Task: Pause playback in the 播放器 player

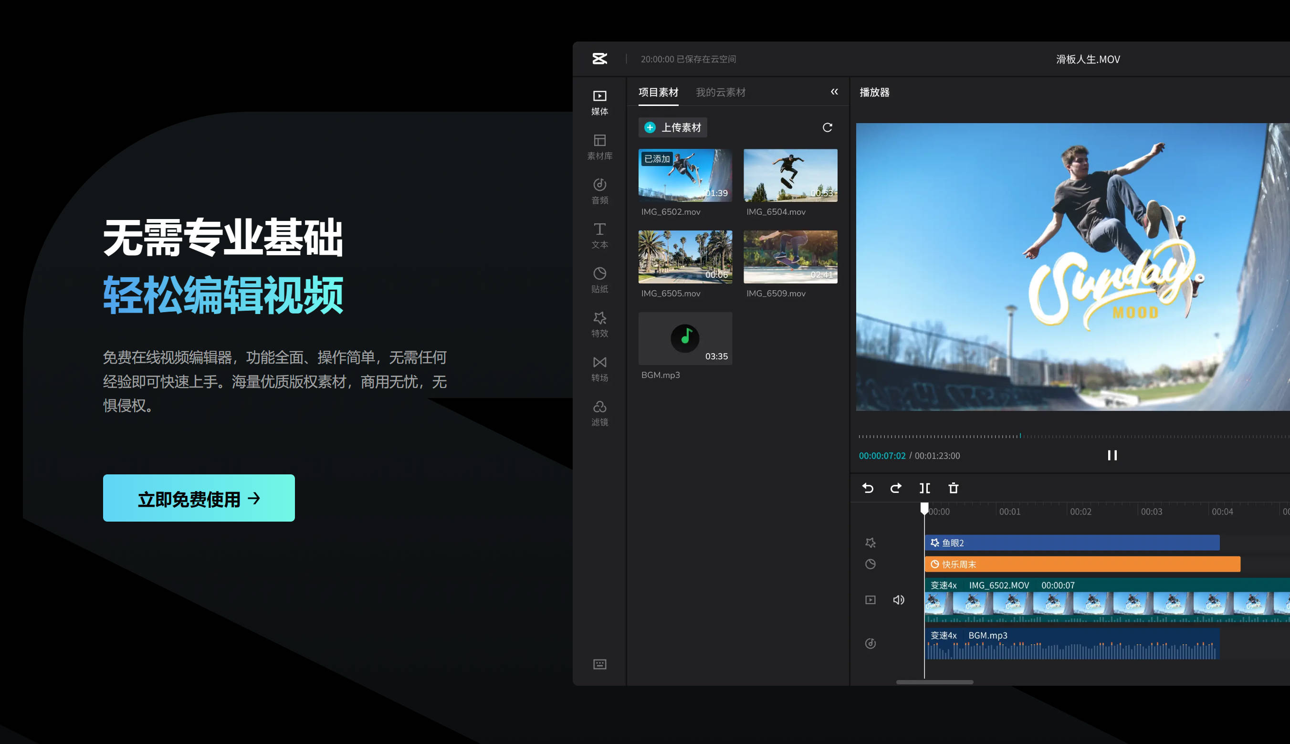Action: pos(1112,455)
